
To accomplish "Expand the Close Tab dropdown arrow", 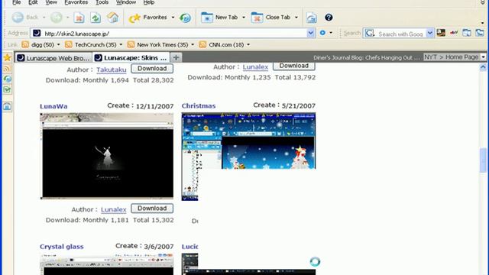I will coord(296,18).
